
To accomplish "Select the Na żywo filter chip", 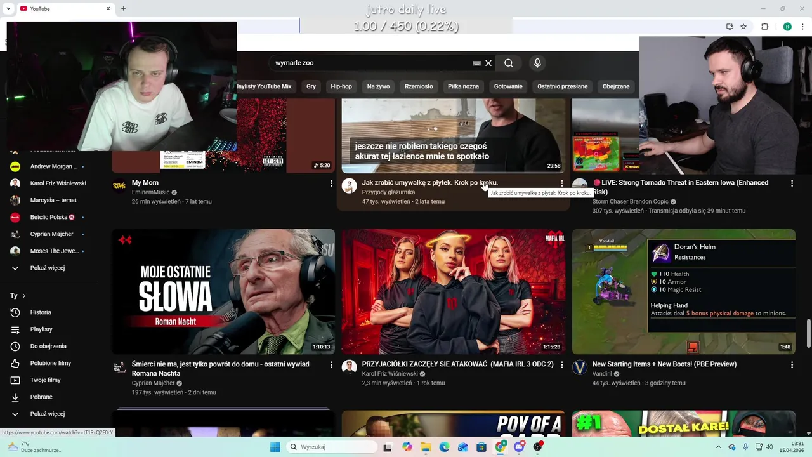I will point(378,86).
